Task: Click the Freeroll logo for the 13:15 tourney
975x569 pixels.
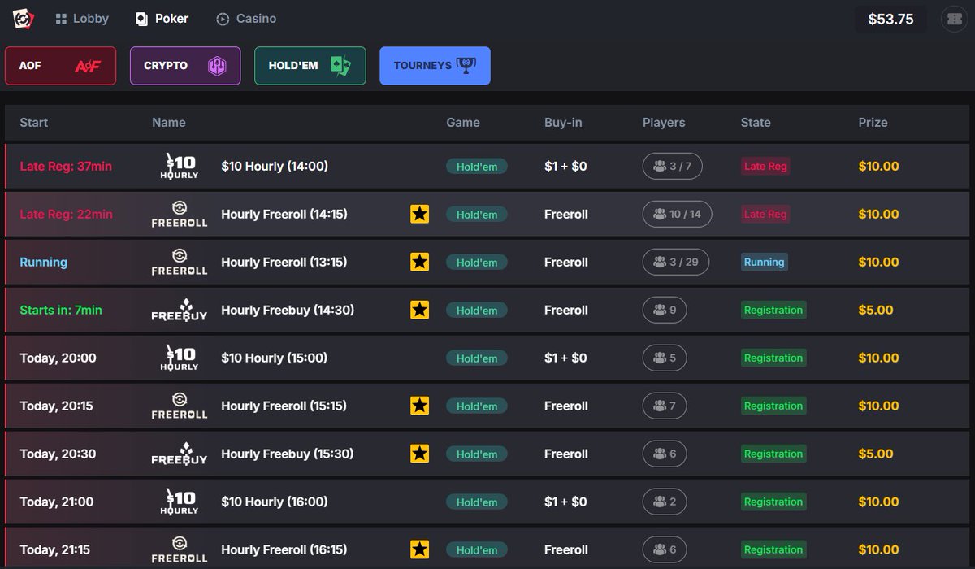Action: point(180,262)
